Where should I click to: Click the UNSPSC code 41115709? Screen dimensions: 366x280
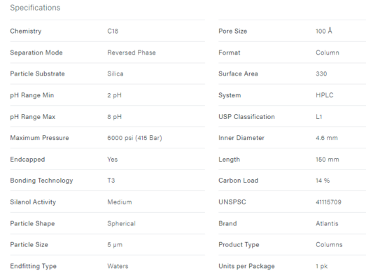coord(328,202)
